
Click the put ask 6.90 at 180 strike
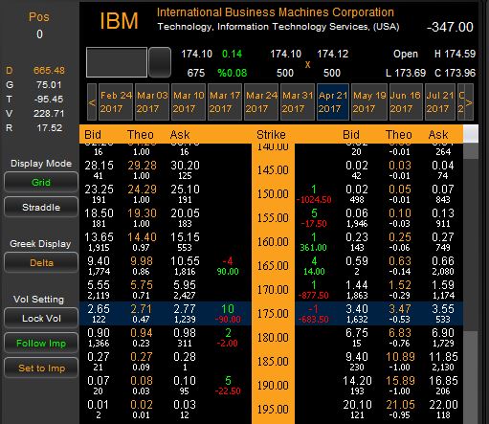[x=443, y=333]
